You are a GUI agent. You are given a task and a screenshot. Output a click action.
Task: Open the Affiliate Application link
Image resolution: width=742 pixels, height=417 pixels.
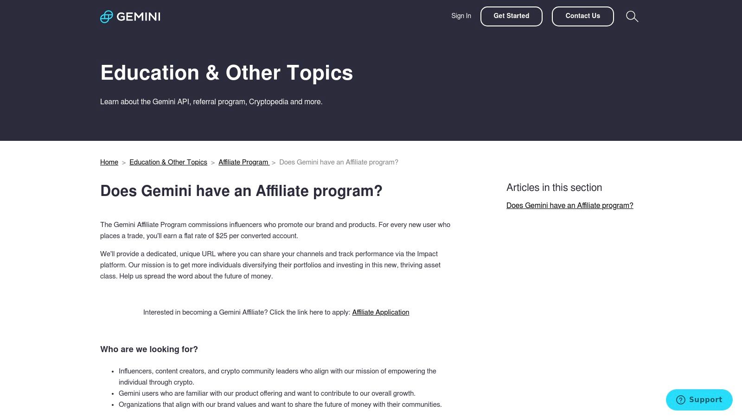(380, 312)
